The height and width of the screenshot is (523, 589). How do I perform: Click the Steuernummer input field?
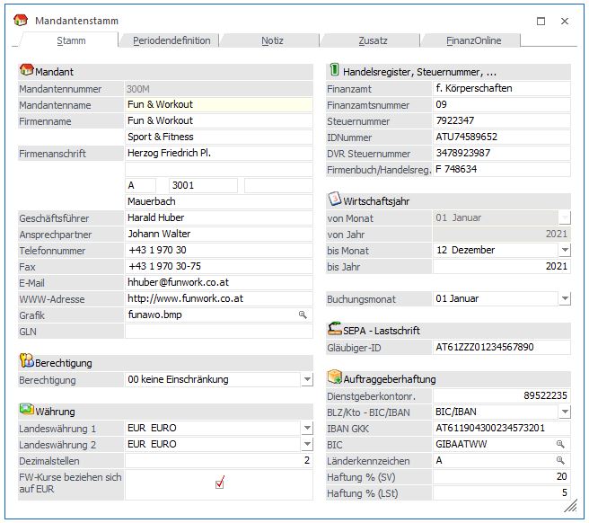(501, 121)
